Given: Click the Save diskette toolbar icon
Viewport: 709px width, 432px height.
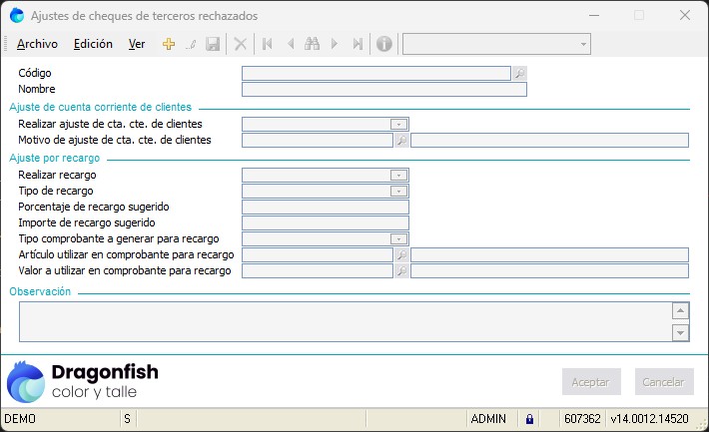Looking at the screenshot, I should pos(213,44).
